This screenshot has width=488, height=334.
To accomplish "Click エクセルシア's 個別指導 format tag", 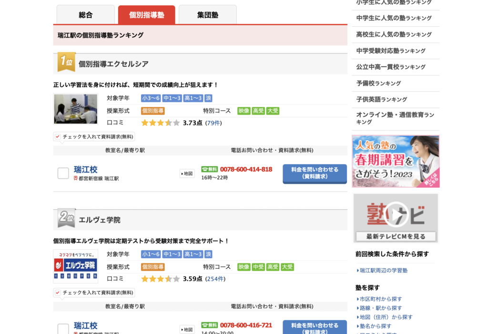I will 153,111.
